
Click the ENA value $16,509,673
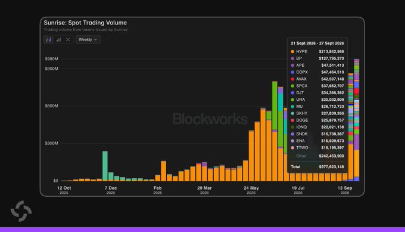coord(332,141)
